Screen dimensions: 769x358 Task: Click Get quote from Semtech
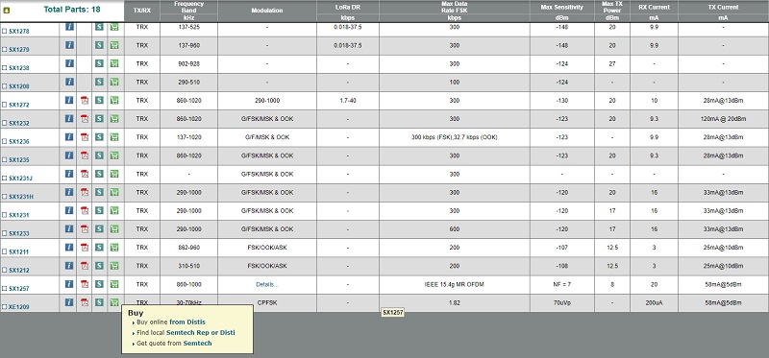pos(174,344)
